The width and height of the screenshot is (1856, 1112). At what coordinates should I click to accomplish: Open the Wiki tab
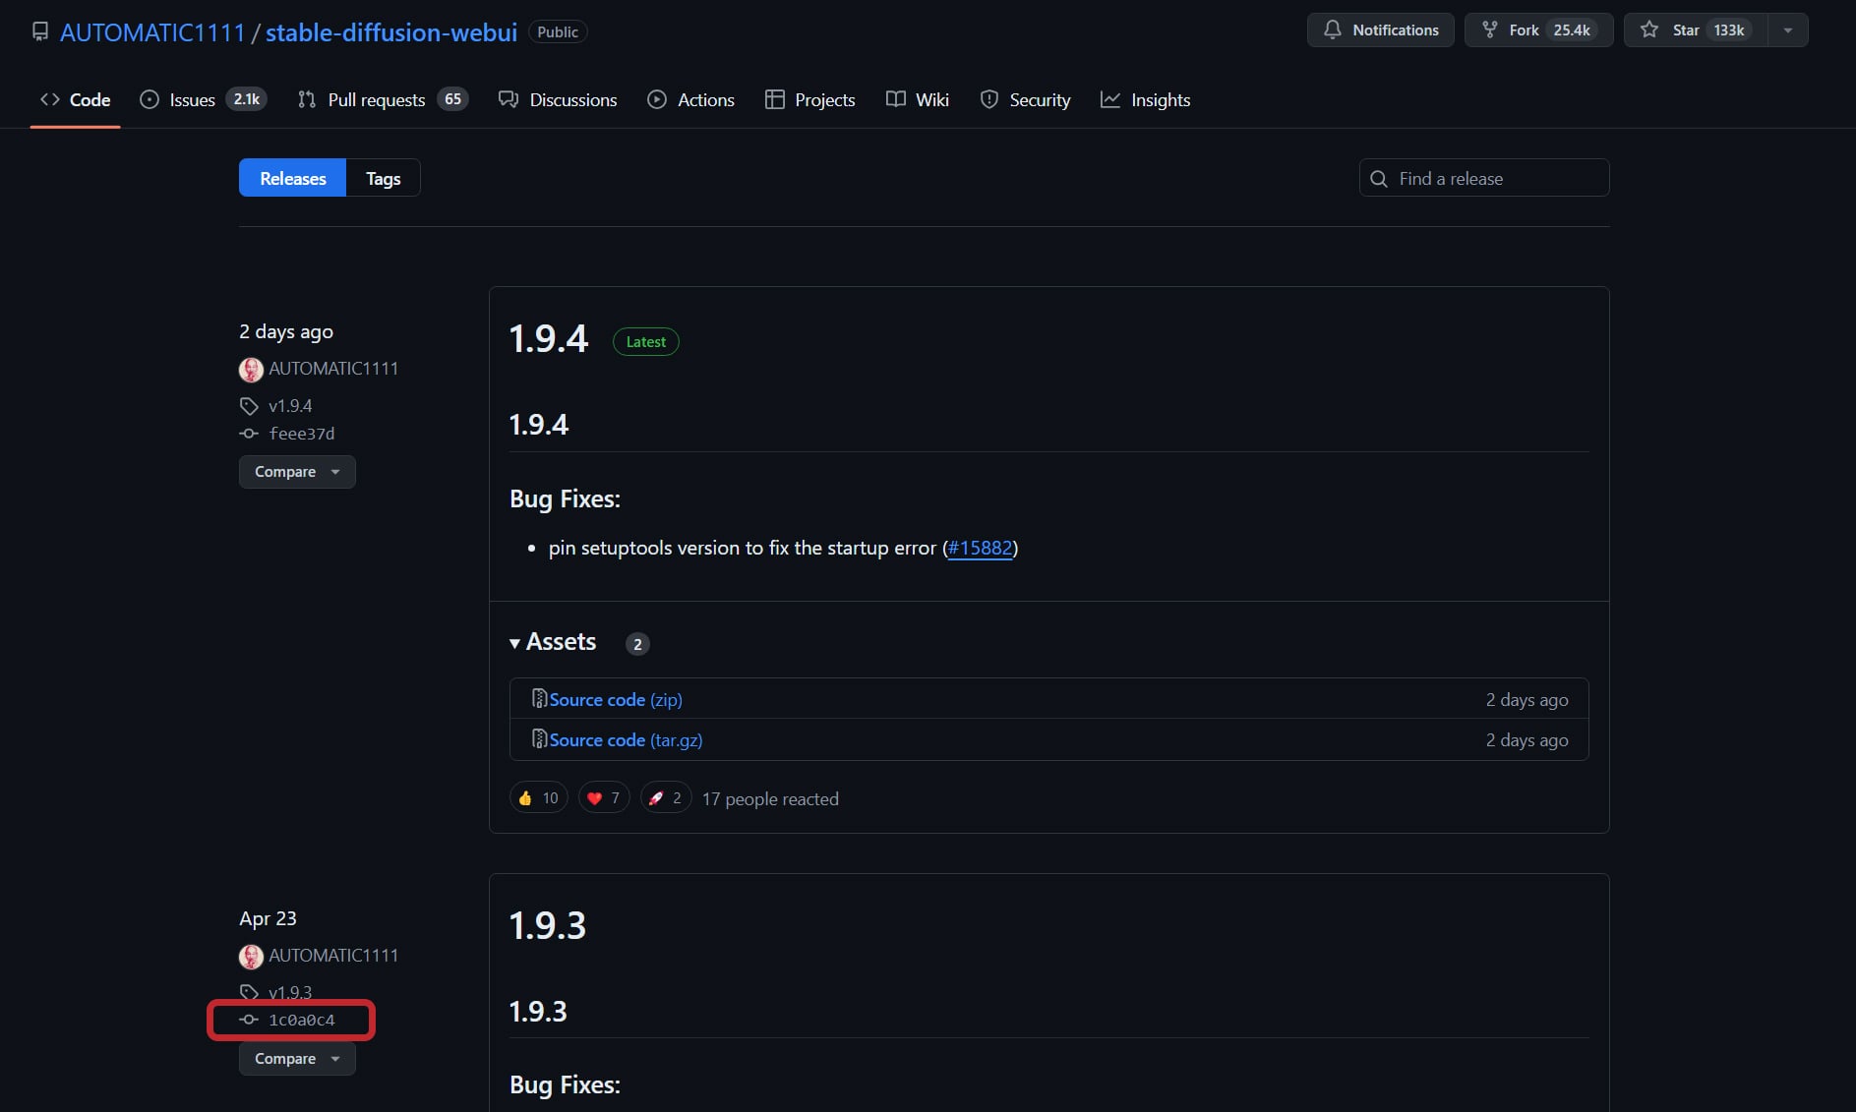[x=918, y=99]
